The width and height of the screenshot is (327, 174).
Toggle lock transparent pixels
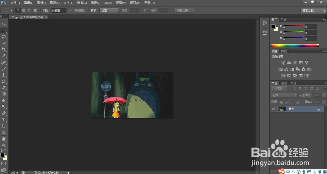pyautogui.click(x=282, y=102)
